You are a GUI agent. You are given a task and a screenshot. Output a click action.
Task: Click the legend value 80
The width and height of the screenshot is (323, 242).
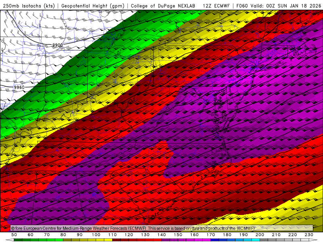point(63,235)
